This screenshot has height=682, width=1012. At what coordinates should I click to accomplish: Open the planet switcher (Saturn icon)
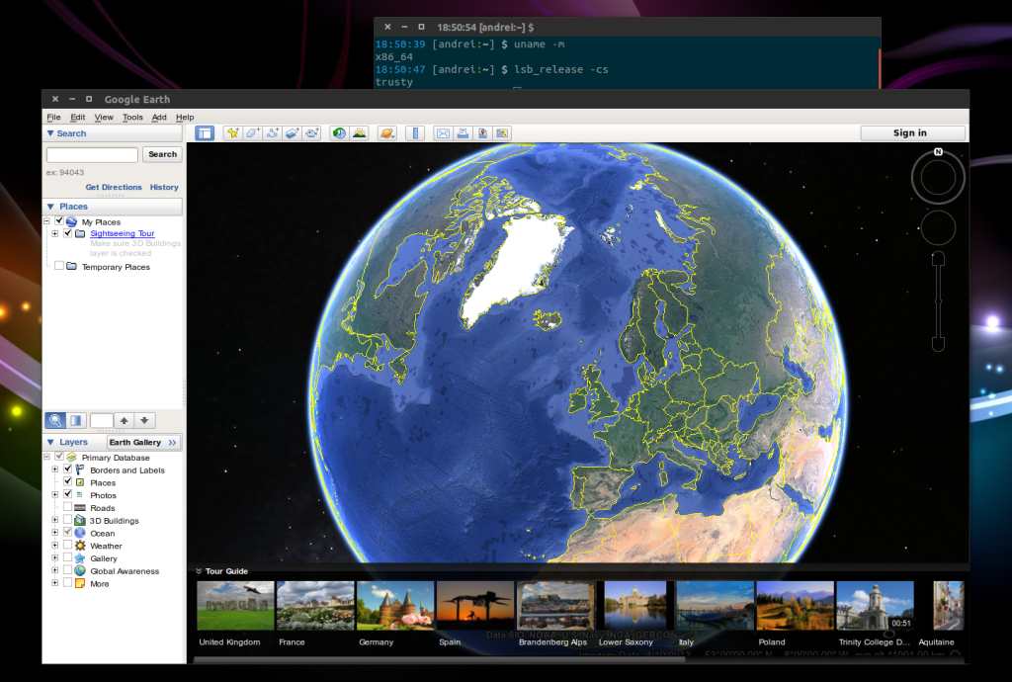pyautogui.click(x=387, y=132)
